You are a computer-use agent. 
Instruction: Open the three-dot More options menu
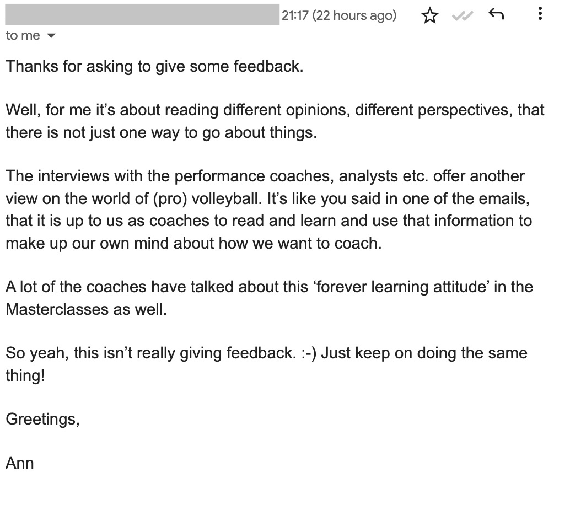[x=540, y=13]
